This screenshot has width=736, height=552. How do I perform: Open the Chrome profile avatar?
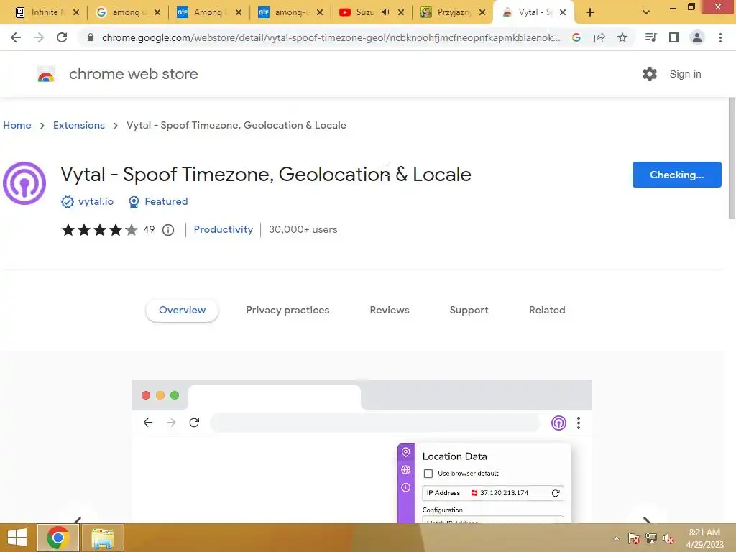tap(697, 37)
